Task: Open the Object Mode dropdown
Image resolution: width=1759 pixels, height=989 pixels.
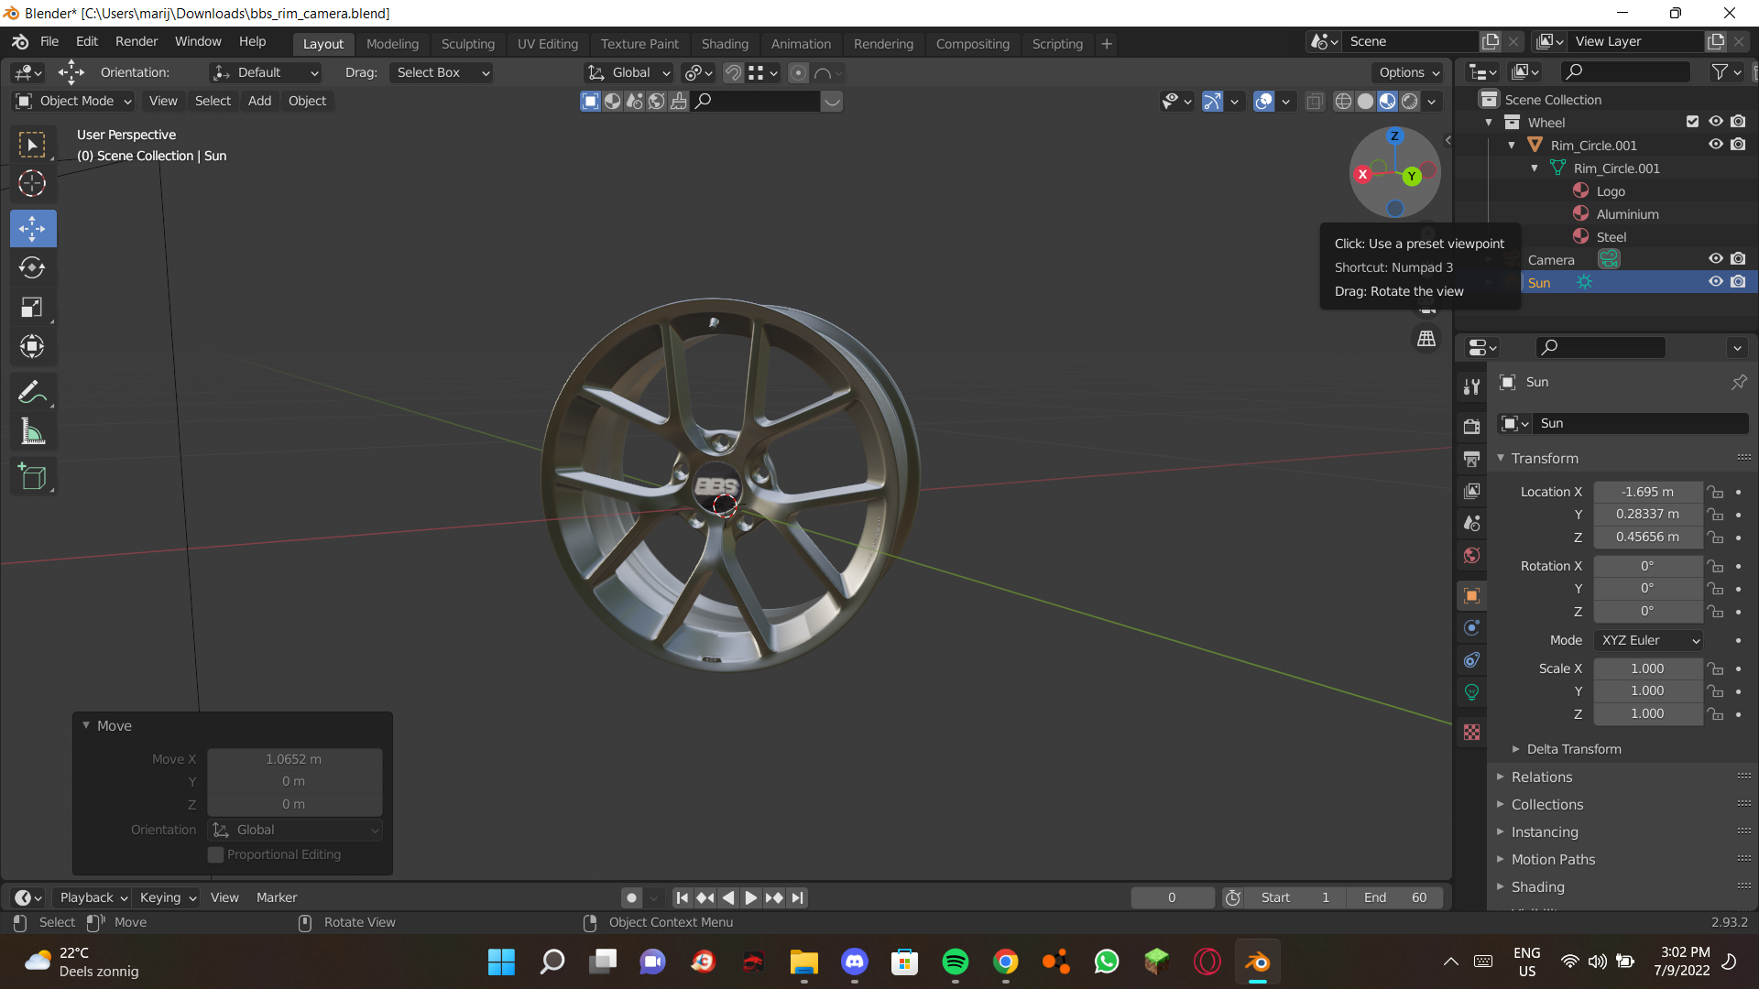Action: (x=74, y=101)
